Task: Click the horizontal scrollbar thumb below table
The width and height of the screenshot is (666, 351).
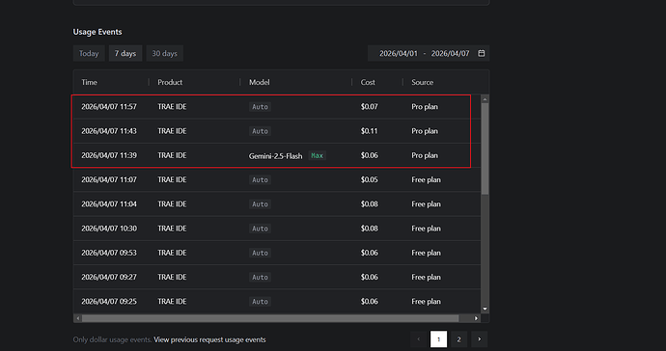Action: (x=270, y=318)
